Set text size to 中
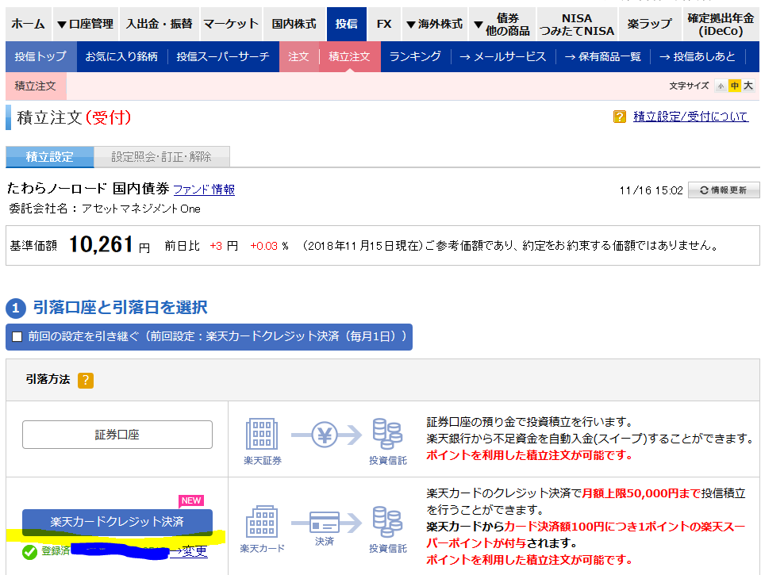761x575 pixels. click(x=735, y=86)
